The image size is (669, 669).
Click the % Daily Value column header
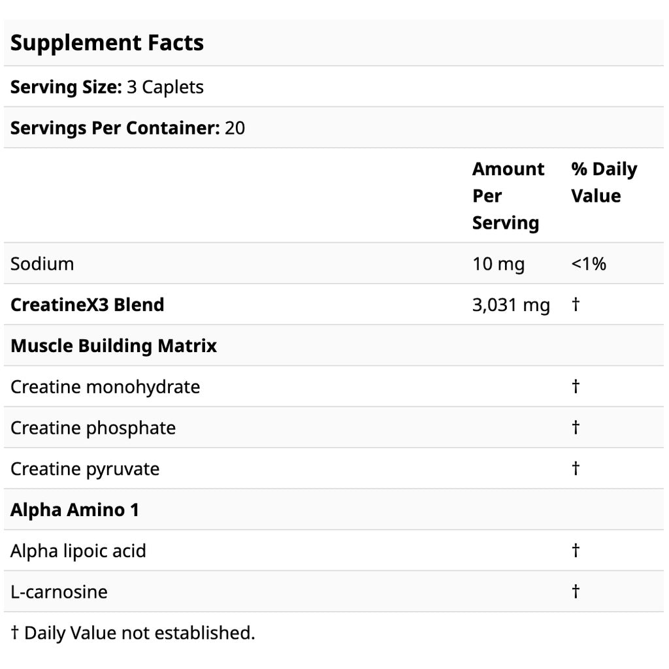(603, 182)
